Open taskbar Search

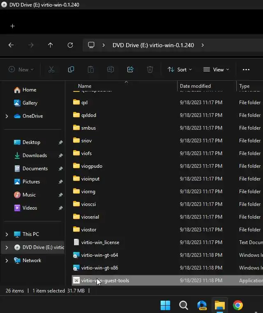[x=183, y=305]
